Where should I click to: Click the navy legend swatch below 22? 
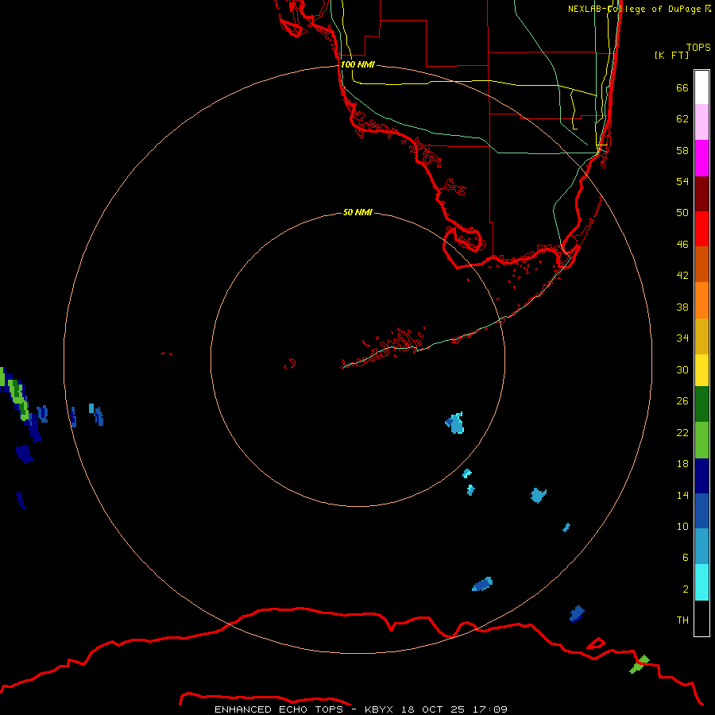(x=701, y=476)
